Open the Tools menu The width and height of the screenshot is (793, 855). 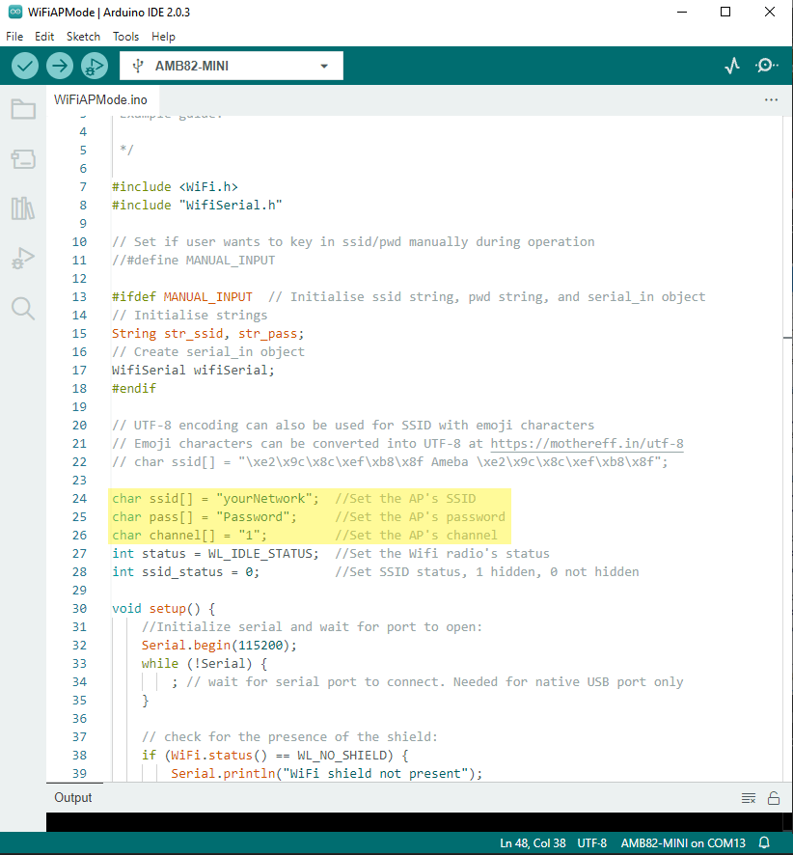(125, 36)
